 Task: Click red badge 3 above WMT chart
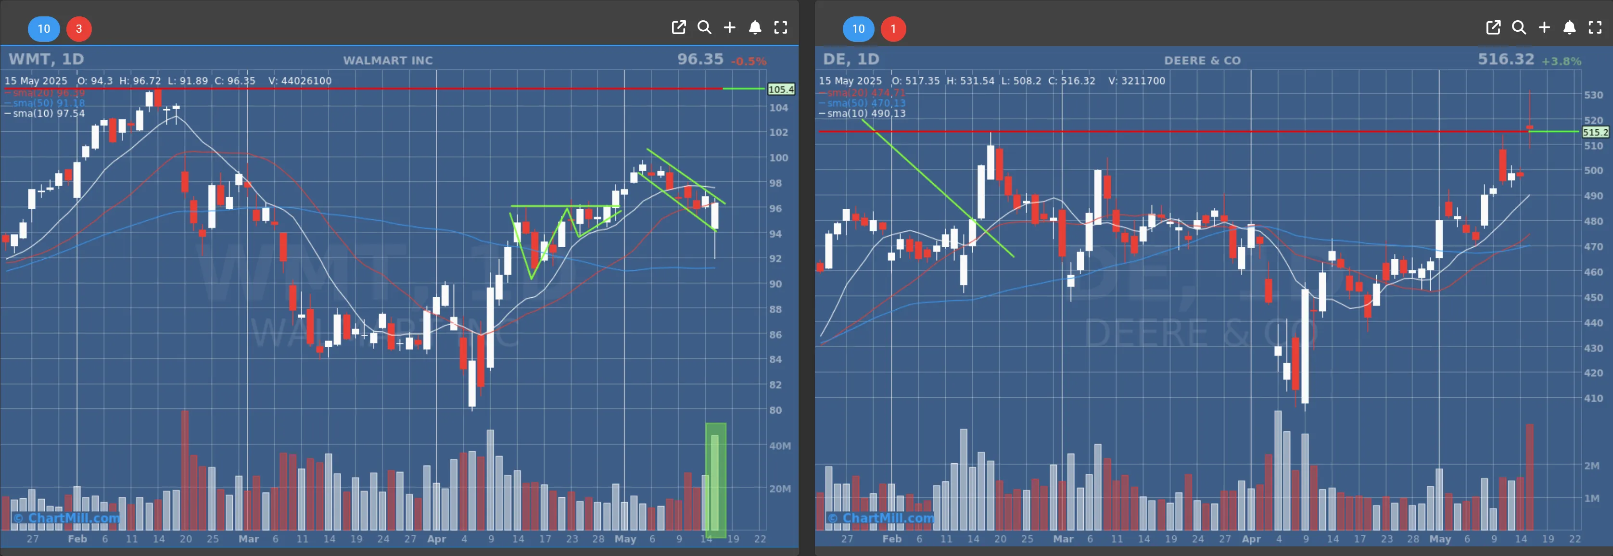(79, 29)
